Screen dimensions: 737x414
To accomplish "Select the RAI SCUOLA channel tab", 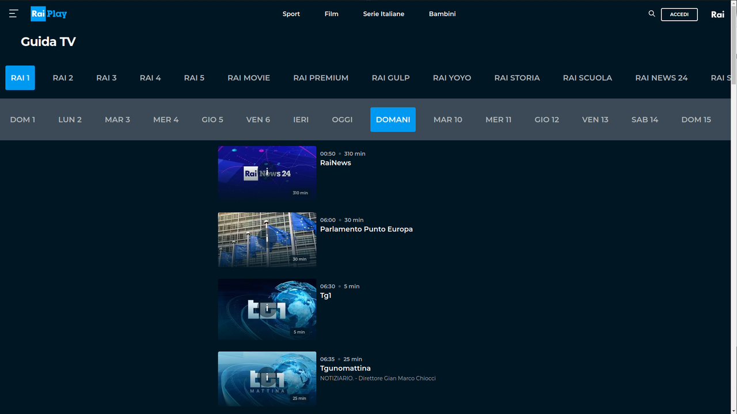I will coord(587,78).
